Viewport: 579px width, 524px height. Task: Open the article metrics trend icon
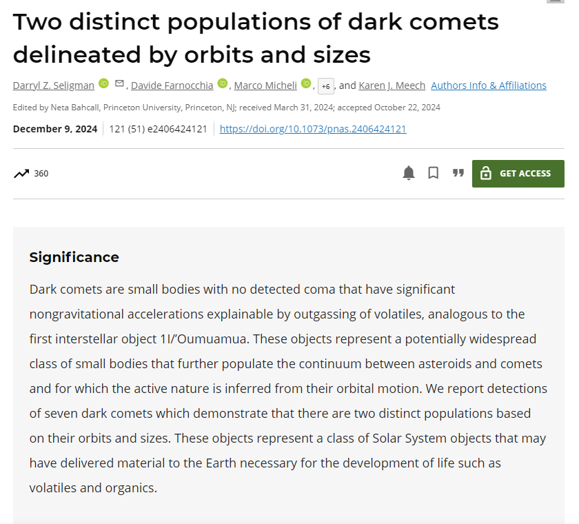coord(21,173)
